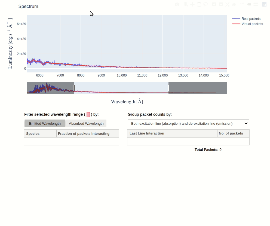This screenshot has width=270, height=226.
Task: Toggle Virtual packets trace in legend
Action: point(252,24)
